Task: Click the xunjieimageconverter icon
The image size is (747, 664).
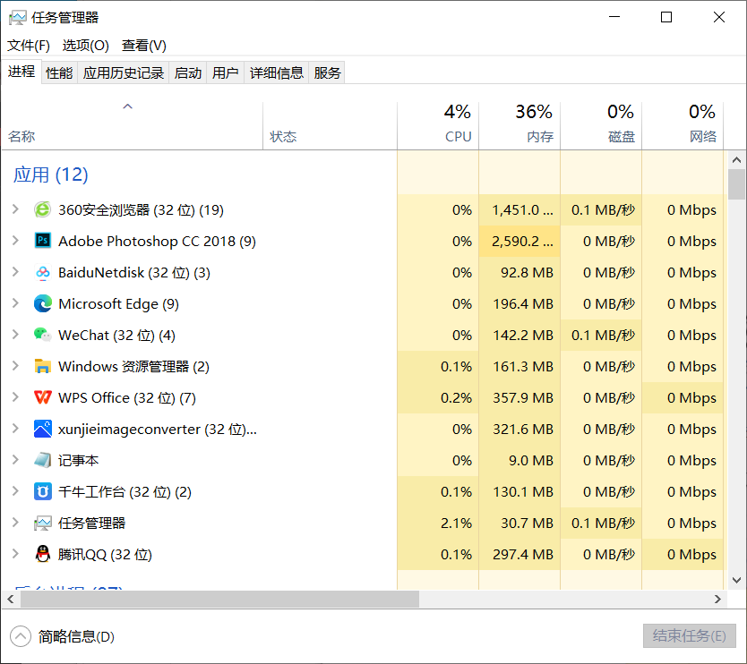Action: coord(42,430)
